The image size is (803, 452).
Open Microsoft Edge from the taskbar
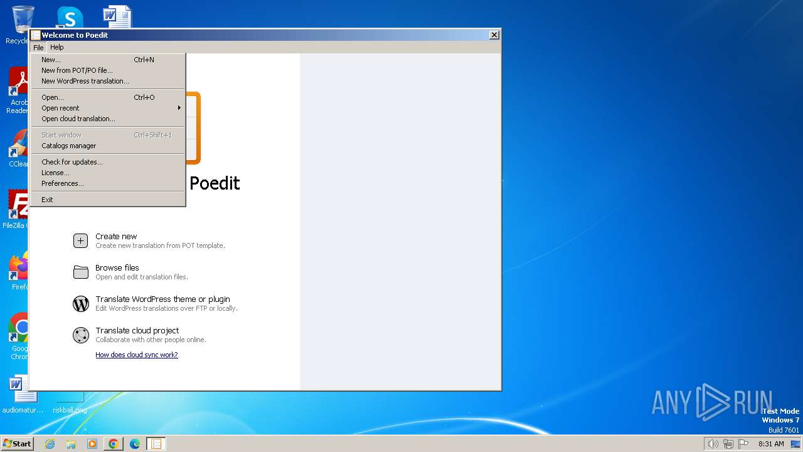pyautogui.click(x=135, y=444)
